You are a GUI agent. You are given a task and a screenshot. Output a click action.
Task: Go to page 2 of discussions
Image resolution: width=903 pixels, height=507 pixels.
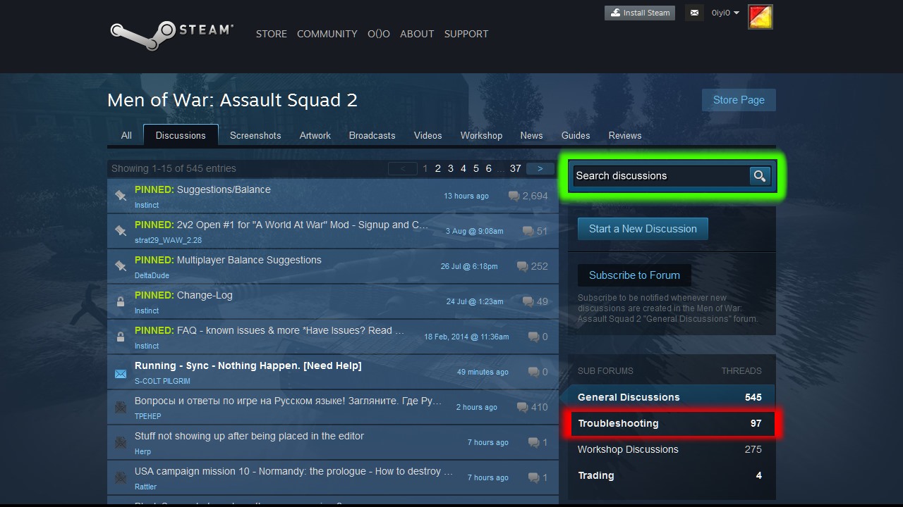437,168
